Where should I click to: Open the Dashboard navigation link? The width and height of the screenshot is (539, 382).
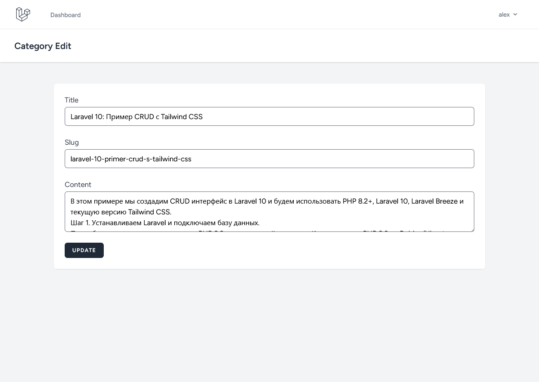(x=66, y=15)
